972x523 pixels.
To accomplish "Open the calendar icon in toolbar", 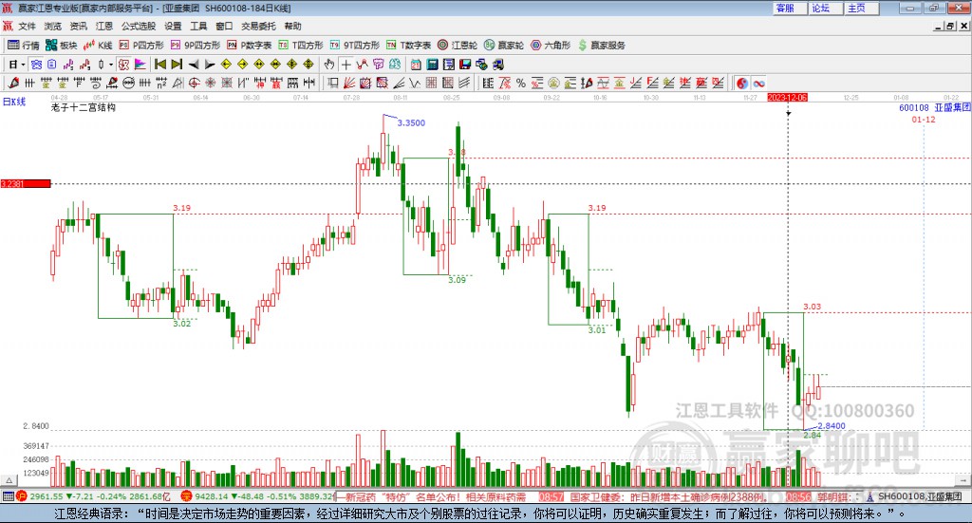I will (x=416, y=65).
